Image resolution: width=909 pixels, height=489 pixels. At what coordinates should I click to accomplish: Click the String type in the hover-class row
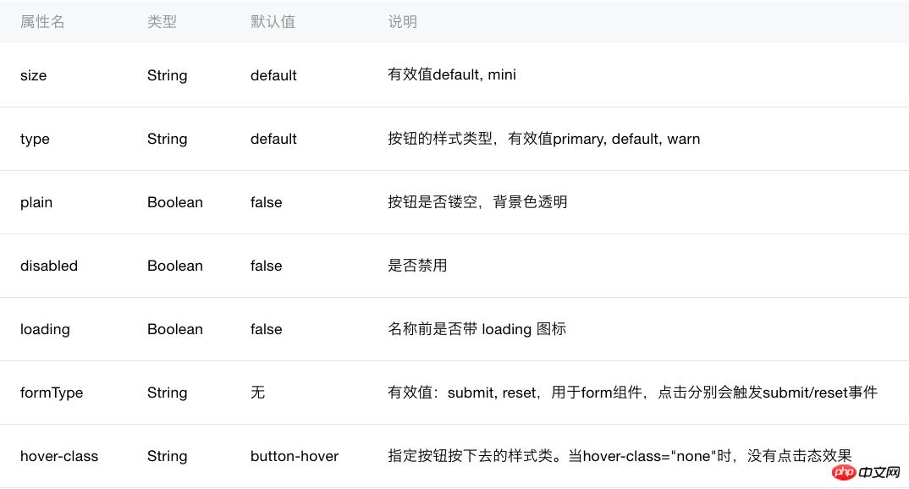pyautogui.click(x=167, y=456)
